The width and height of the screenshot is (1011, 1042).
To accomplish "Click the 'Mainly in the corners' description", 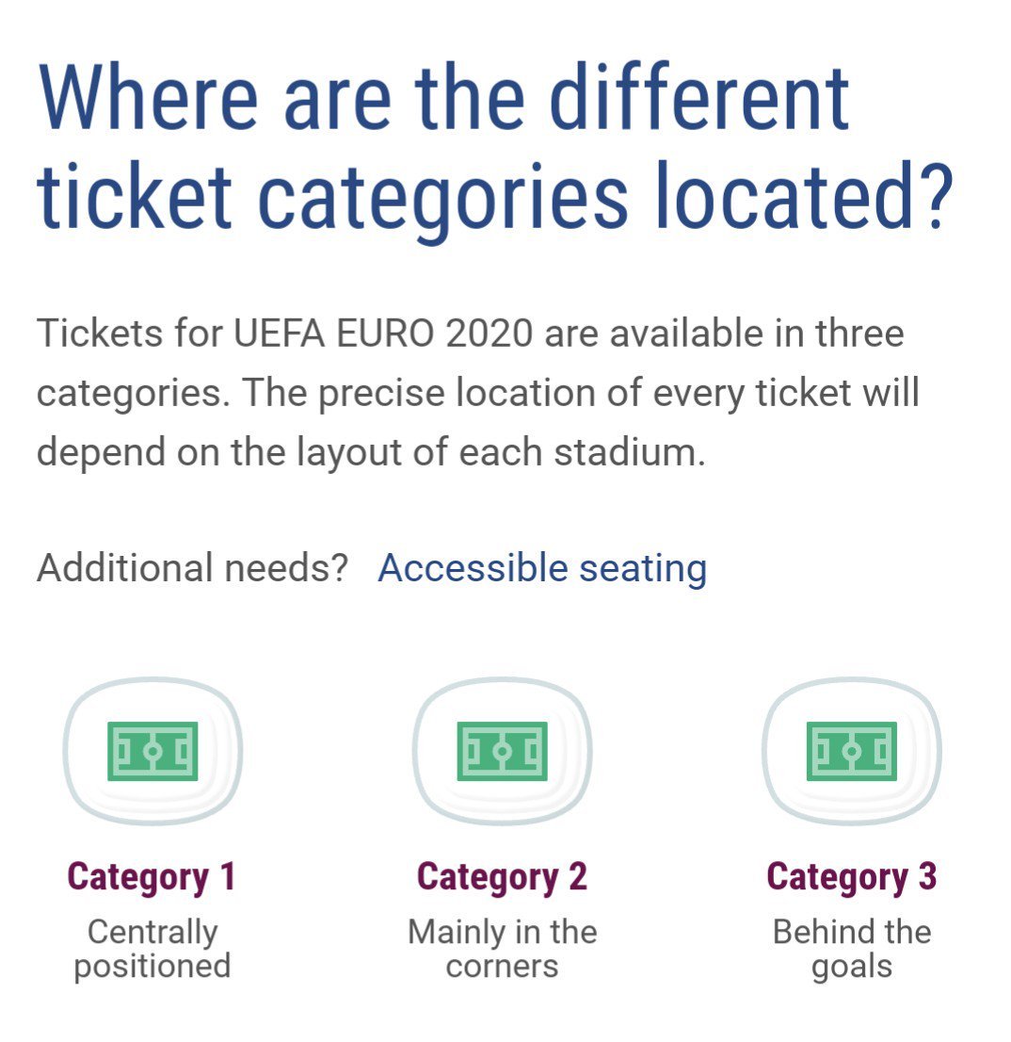I will (x=503, y=949).
